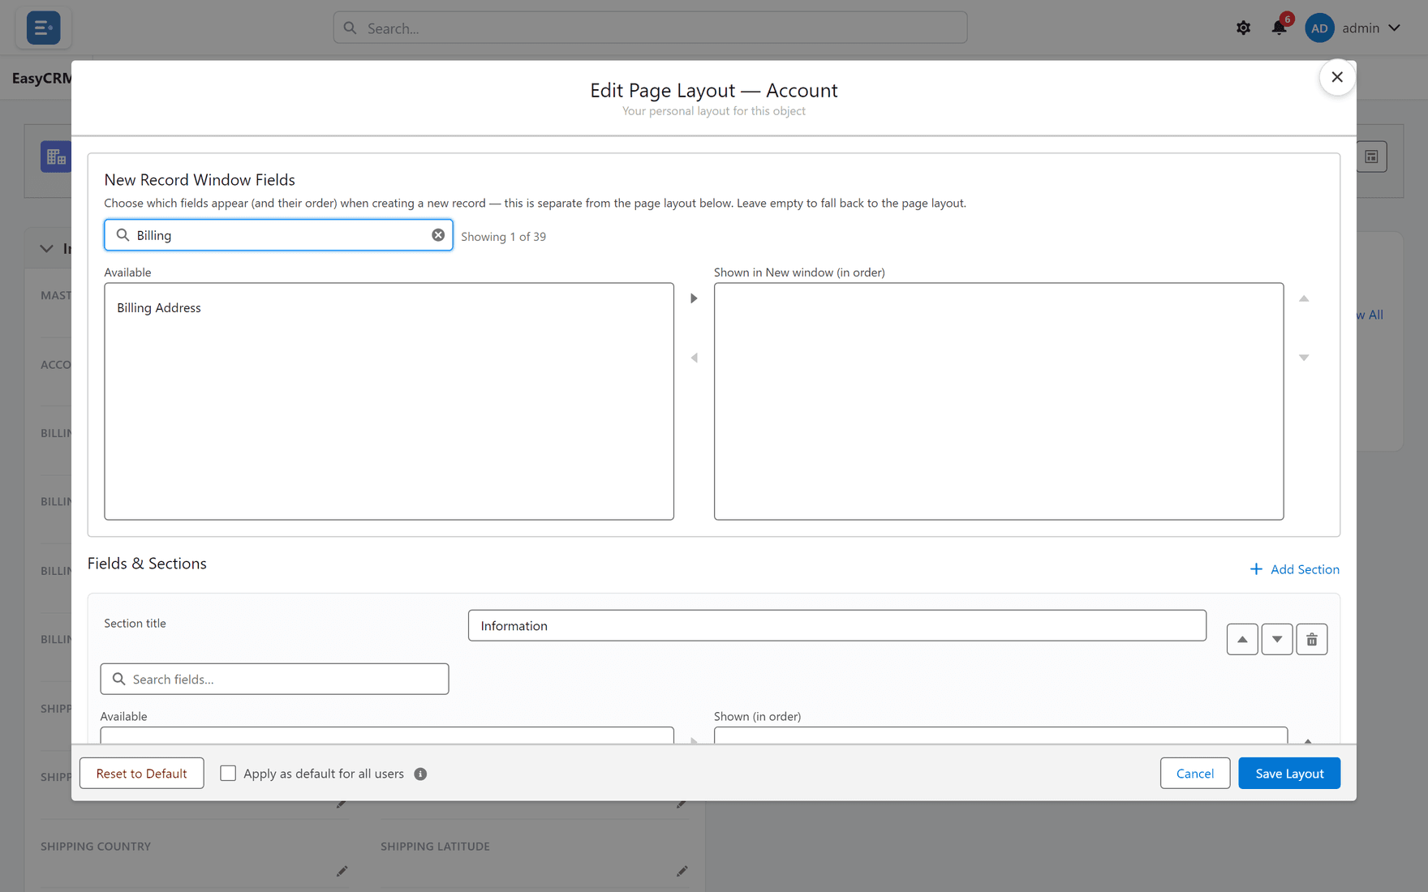Move selected field back to Available
Screen dimensions: 1428x892
click(694, 358)
